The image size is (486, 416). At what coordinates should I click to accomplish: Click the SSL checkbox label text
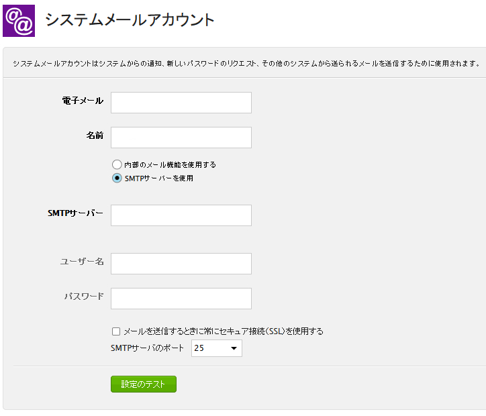pos(224,331)
